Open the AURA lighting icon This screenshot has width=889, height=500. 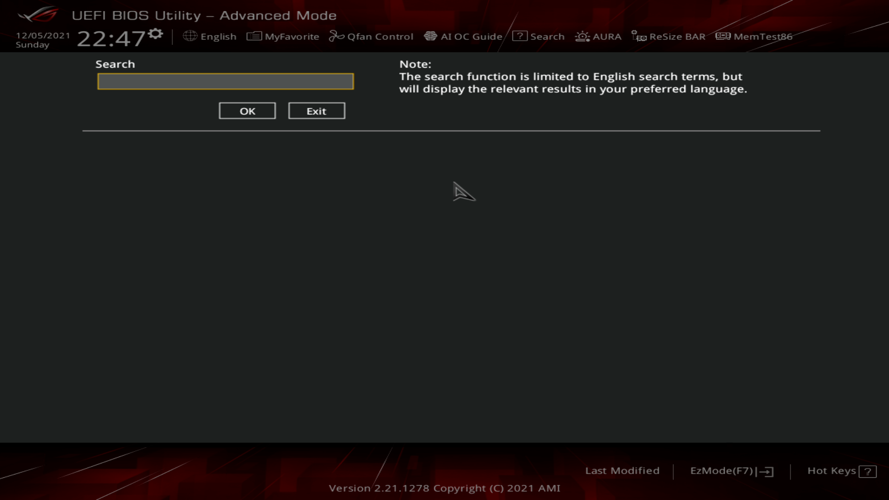[x=582, y=36]
